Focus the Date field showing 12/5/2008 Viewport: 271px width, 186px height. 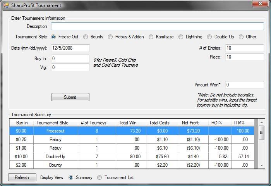(x=70, y=48)
